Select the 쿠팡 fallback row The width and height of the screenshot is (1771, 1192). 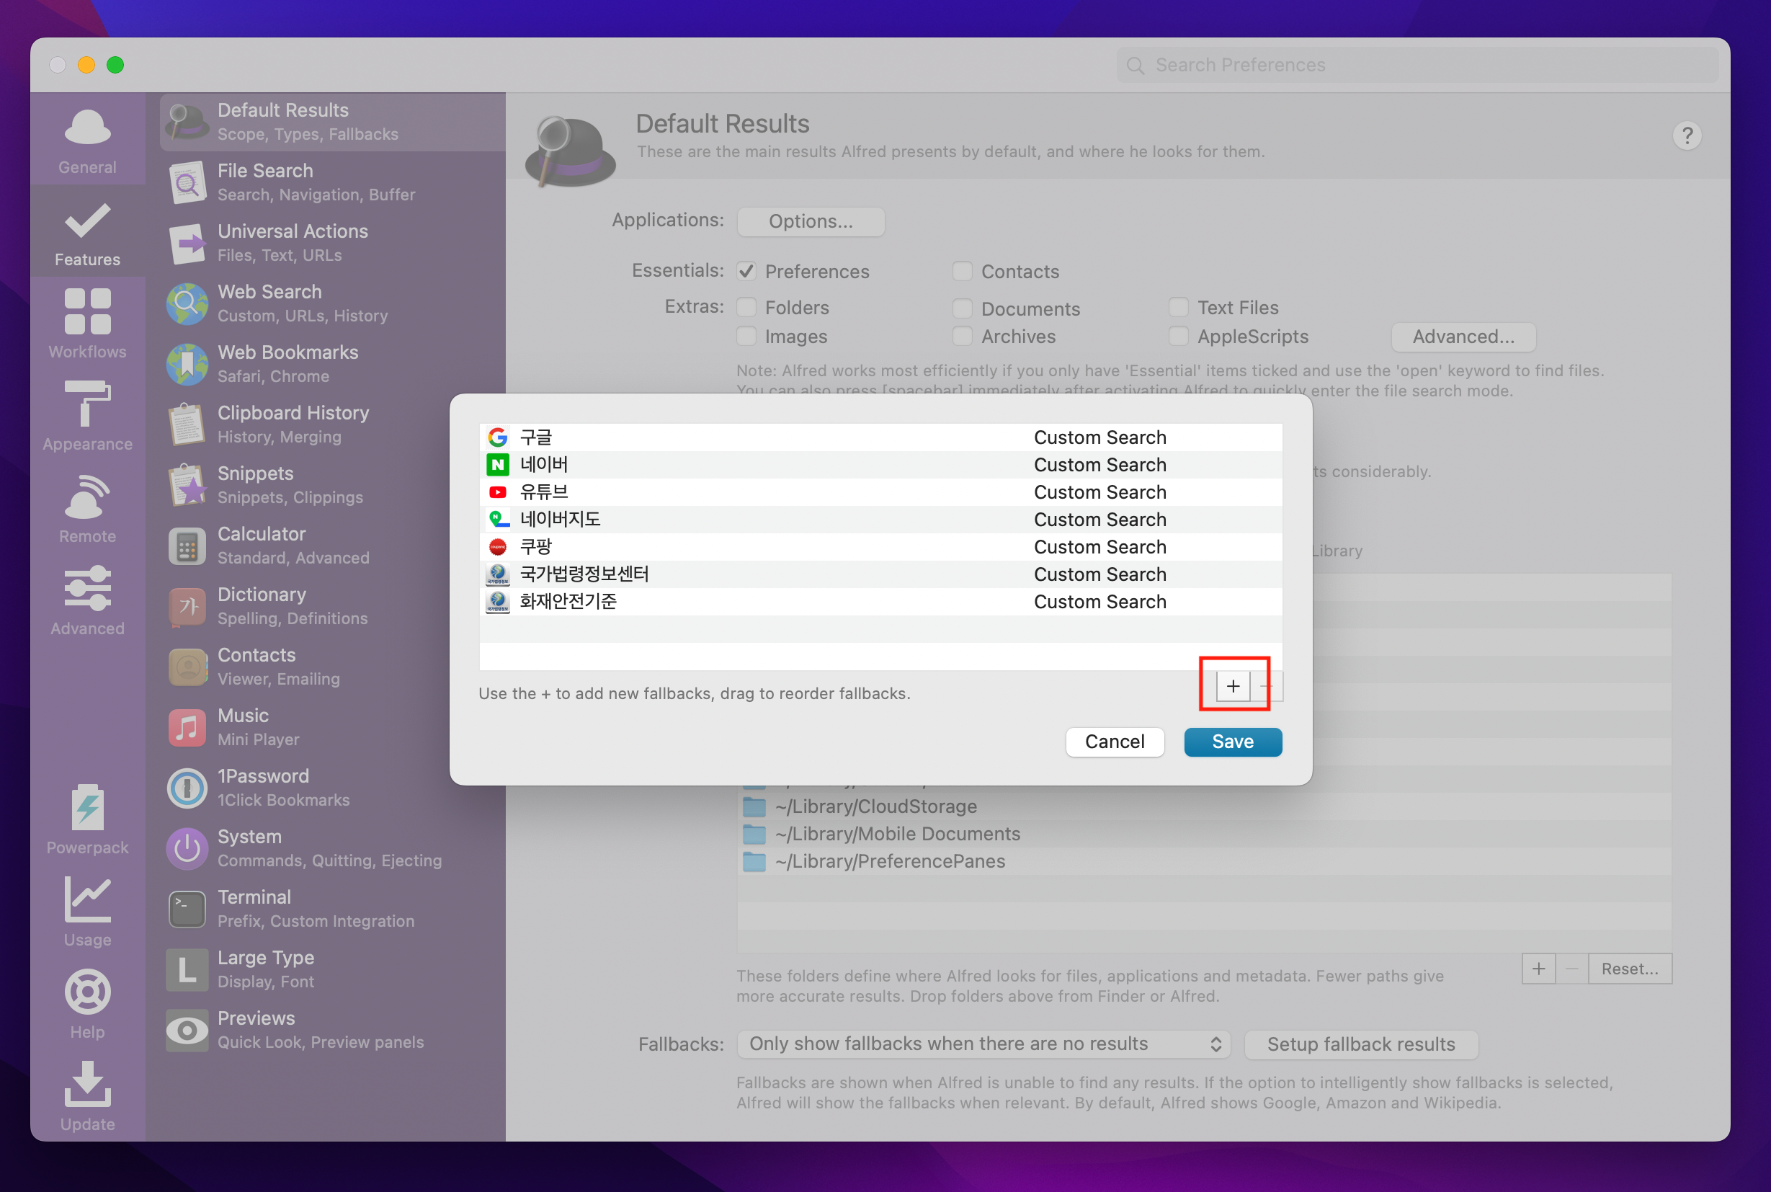(880, 546)
